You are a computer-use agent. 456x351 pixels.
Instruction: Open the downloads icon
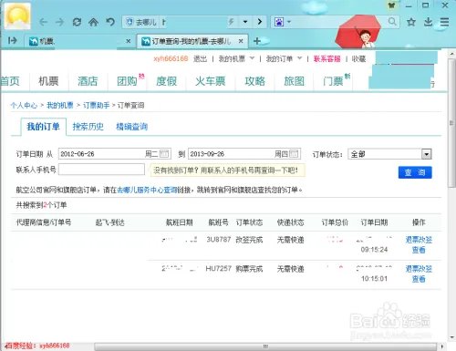[x=428, y=22]
